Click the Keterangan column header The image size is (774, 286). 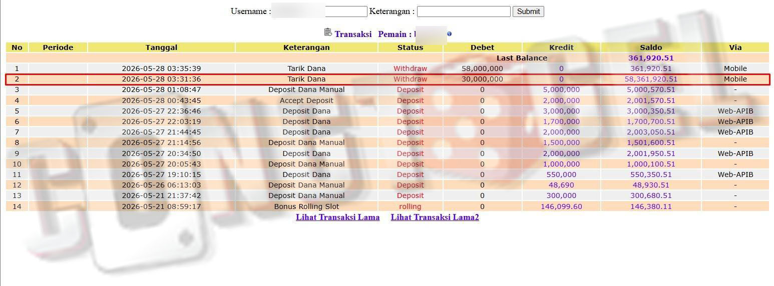[x=306, y=47]
